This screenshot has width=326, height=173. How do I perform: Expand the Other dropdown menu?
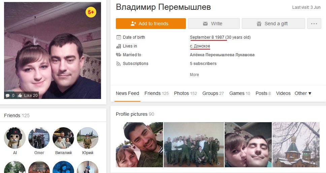tap(303, 94)
